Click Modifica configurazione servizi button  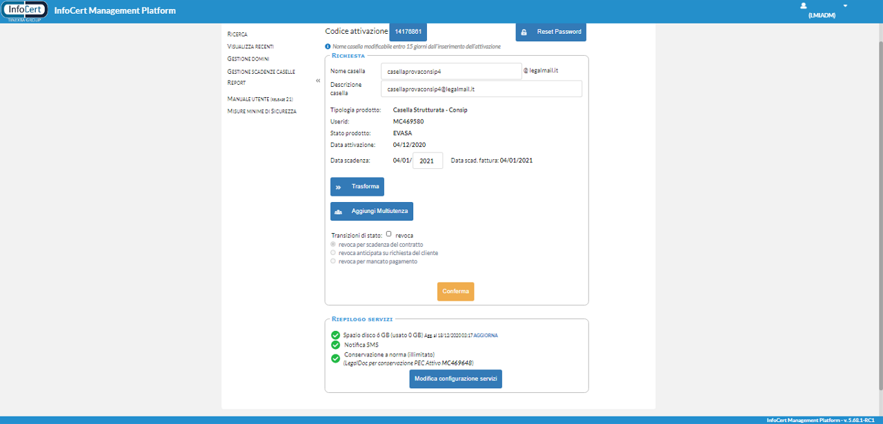pyautogui.click(x=455, y=379)
